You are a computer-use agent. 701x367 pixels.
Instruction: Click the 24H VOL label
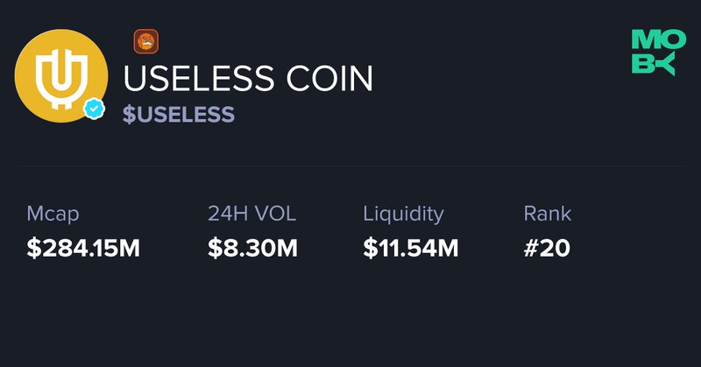pos(251,214)
